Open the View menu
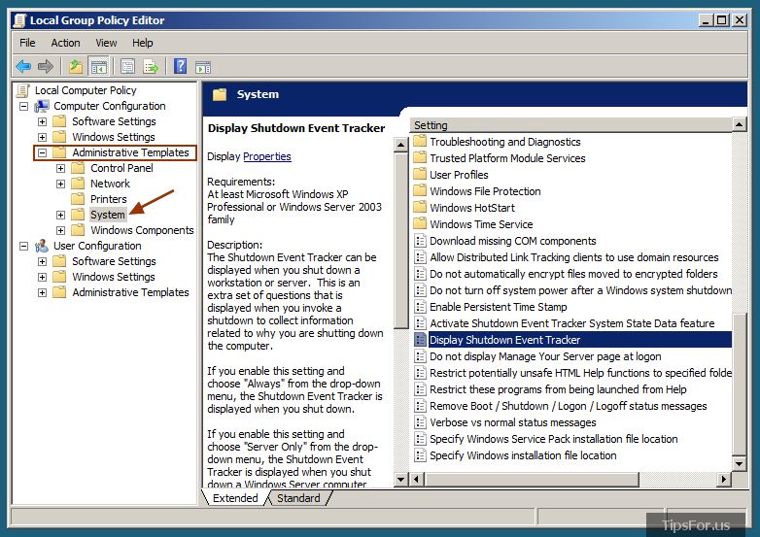Image resolution: width=760 pixels, height=537 pixels. (106, 43)
